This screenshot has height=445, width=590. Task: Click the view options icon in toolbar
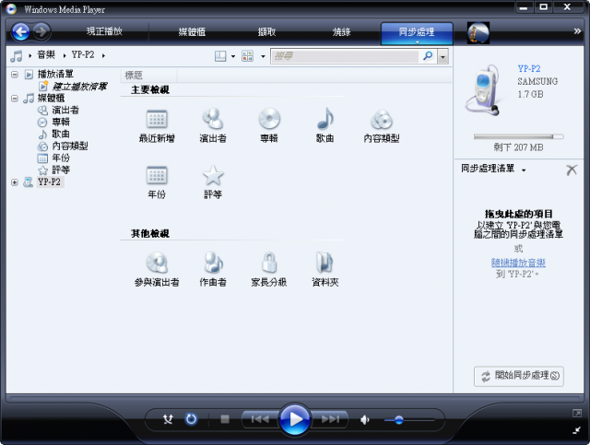click(x=248, y=56)
